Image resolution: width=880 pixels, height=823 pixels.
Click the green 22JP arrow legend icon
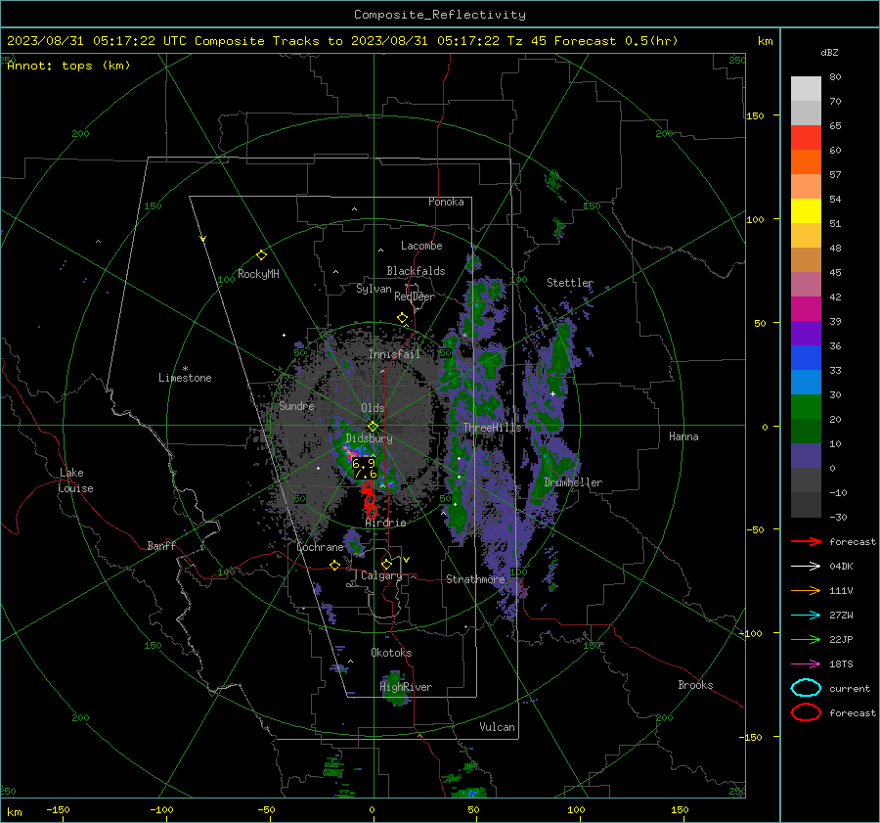tap(806, 639)
